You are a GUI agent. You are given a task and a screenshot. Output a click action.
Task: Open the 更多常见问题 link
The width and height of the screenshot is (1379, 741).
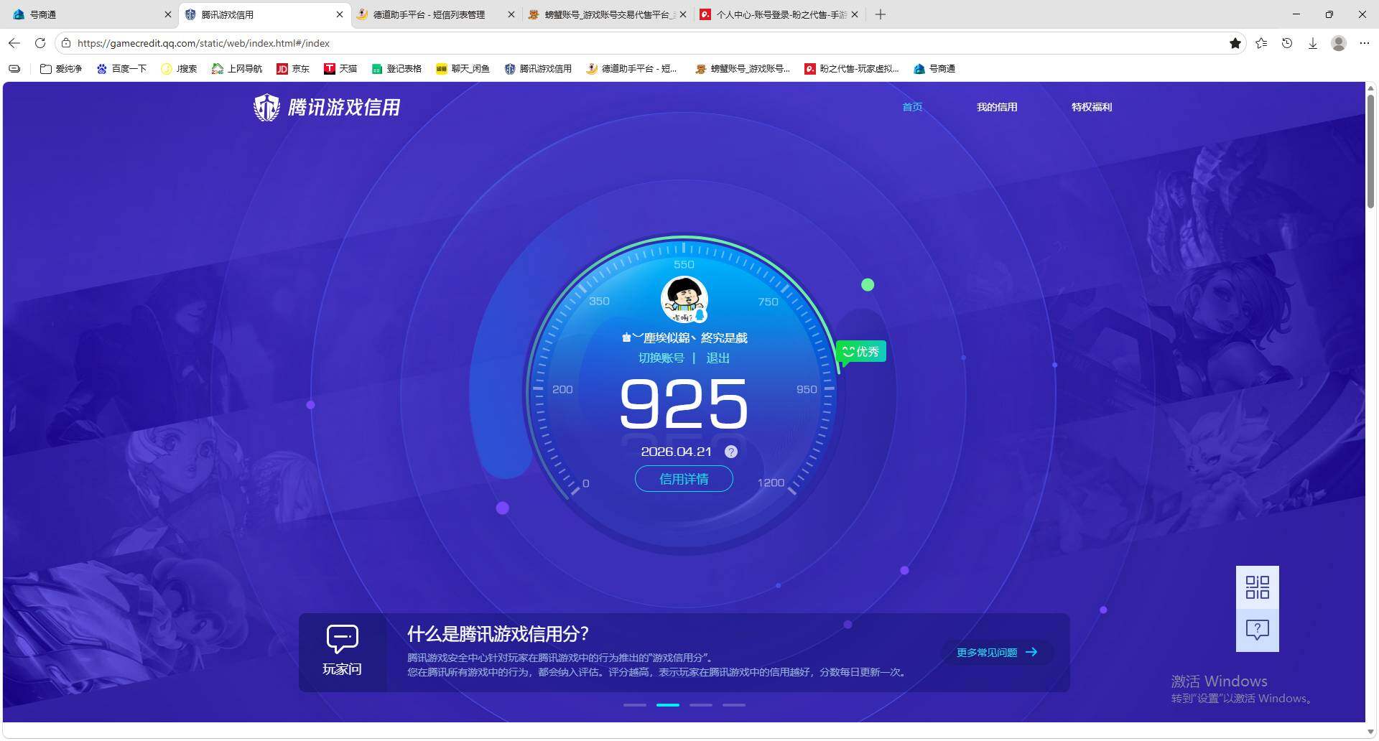pos(995,652)
